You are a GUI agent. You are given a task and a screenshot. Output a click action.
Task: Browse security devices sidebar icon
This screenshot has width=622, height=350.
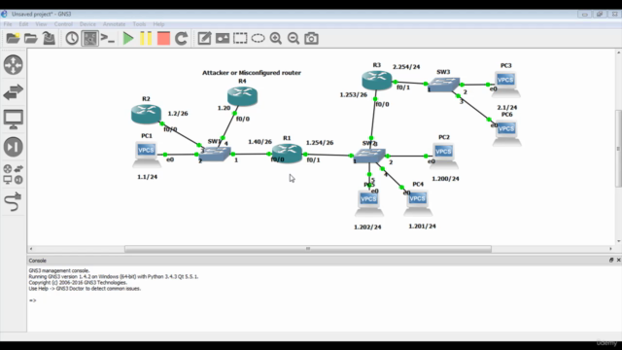coord(13,147)
